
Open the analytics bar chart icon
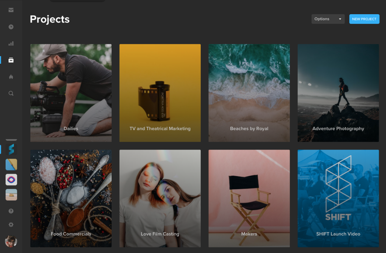point(11,44)
